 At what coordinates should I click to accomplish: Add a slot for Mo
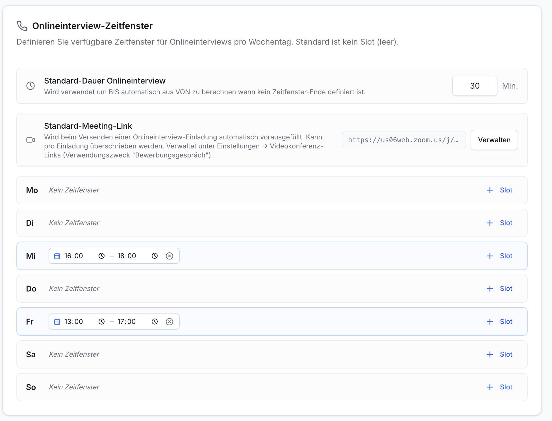coord(499,190)
